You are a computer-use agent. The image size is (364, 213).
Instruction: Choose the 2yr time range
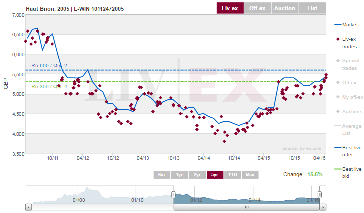(197, 175)
